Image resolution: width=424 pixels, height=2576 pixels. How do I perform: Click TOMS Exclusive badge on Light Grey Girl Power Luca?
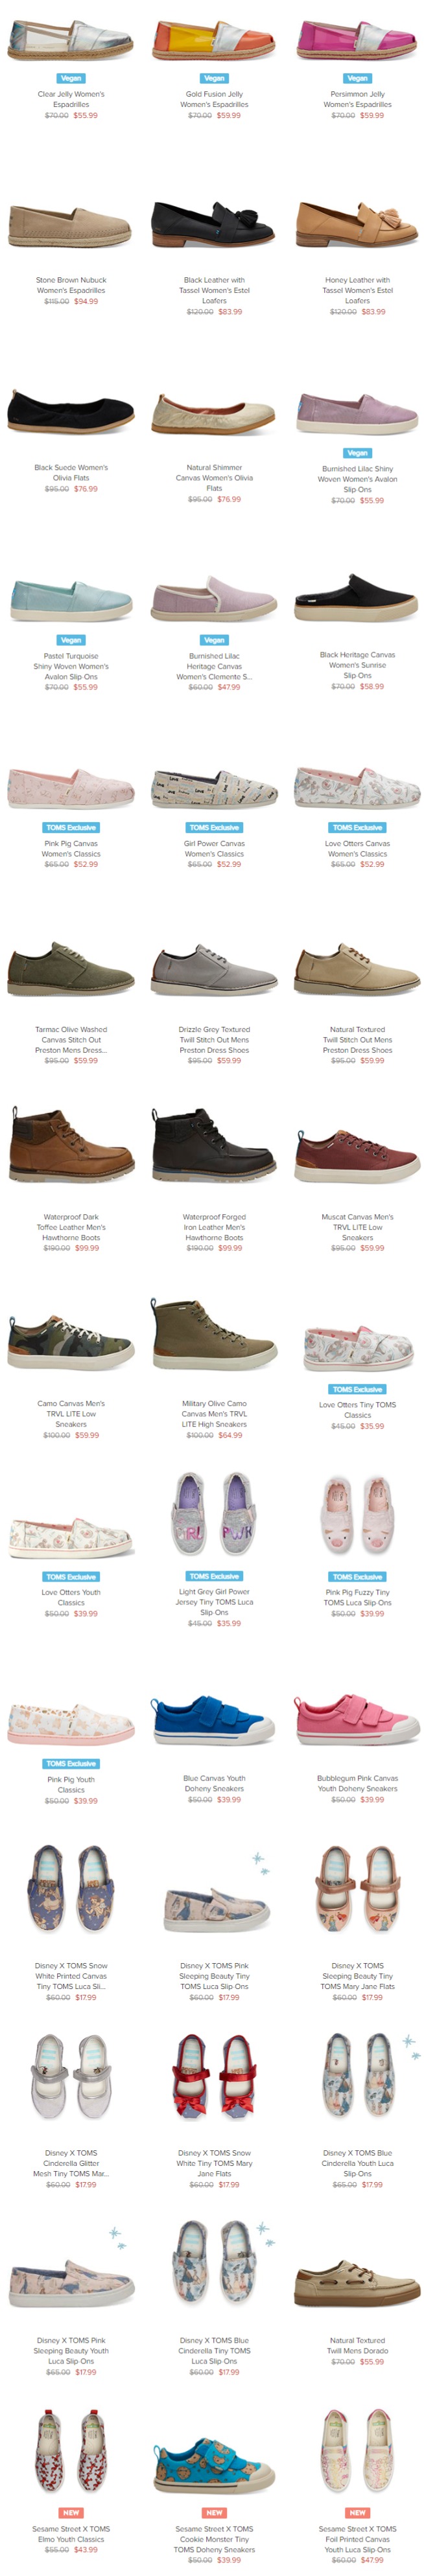(214, 1576)
